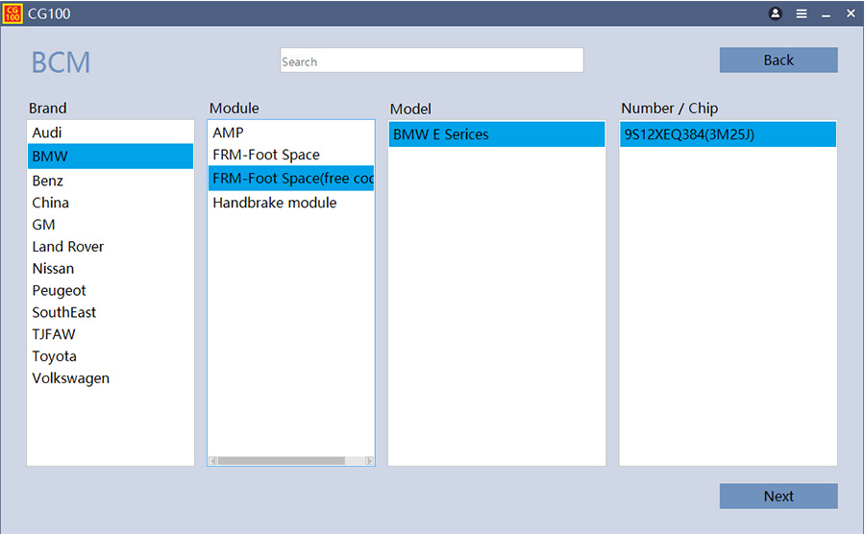
Task: Select FRM-Foot Space module
Action: coord(266,155)
